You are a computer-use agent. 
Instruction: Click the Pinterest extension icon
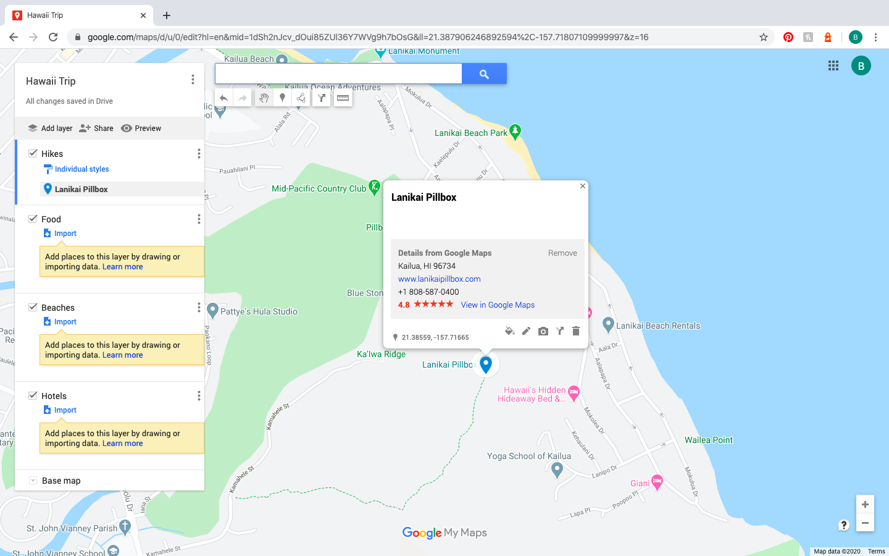788,37
